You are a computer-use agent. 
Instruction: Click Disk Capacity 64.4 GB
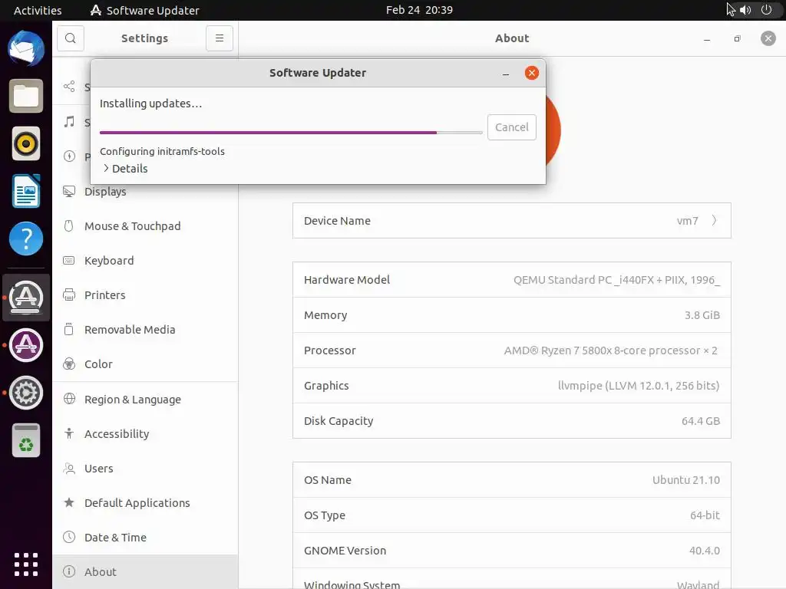point(701,421)
